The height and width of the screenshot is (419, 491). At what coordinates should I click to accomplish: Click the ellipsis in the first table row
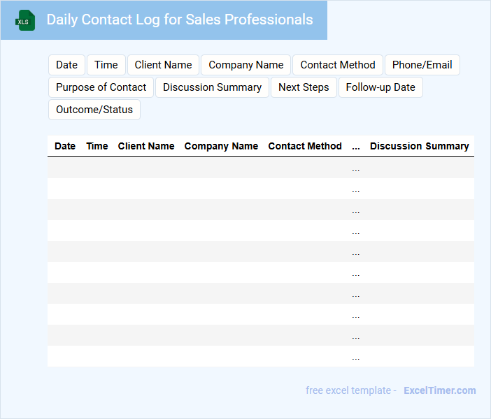[356, 168]
